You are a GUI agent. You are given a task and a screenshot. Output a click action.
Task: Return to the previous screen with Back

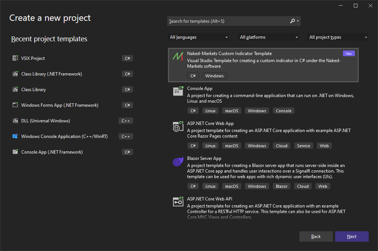point(316,236)
